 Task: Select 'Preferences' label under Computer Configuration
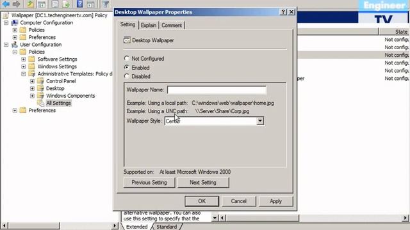(x=42, y=37)
